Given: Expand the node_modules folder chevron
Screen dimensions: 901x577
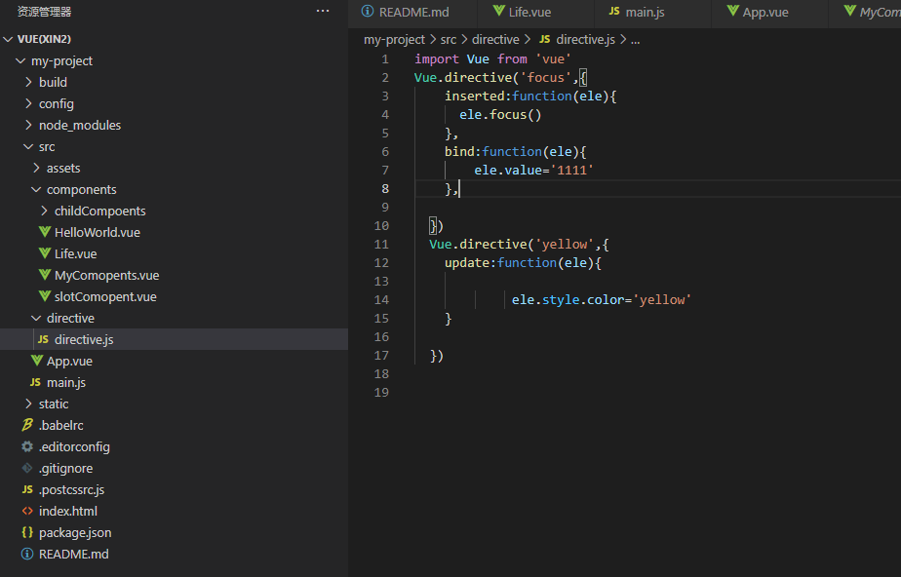Looking at the screenshot, I should [28, 125].
